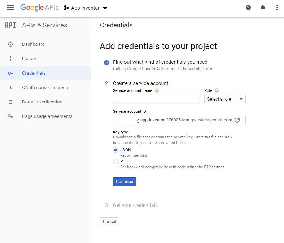Image resolution: width=284 pixels, height=243 pixels.
Task: Click the help question mark icon in header
Action: [x=248, y=8]
